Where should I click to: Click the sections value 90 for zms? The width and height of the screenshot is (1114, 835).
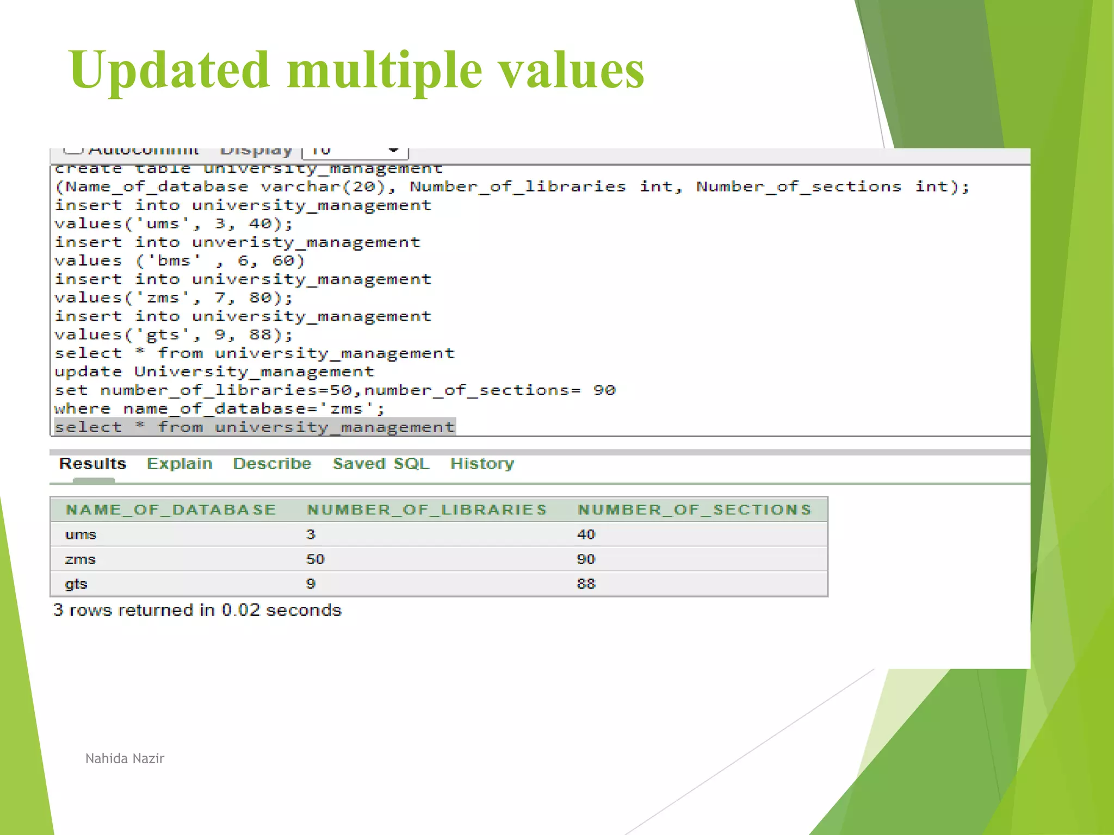click(586, 559)
